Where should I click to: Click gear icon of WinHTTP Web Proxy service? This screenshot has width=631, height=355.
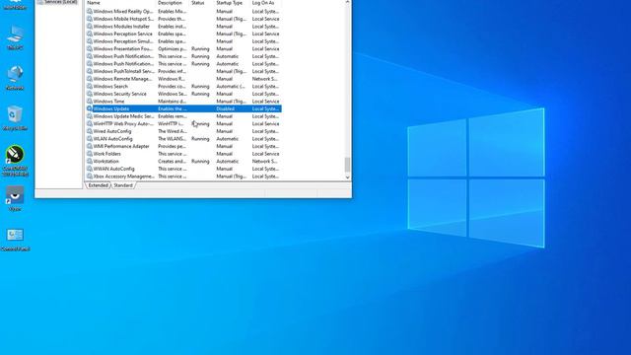click(90, 123)
